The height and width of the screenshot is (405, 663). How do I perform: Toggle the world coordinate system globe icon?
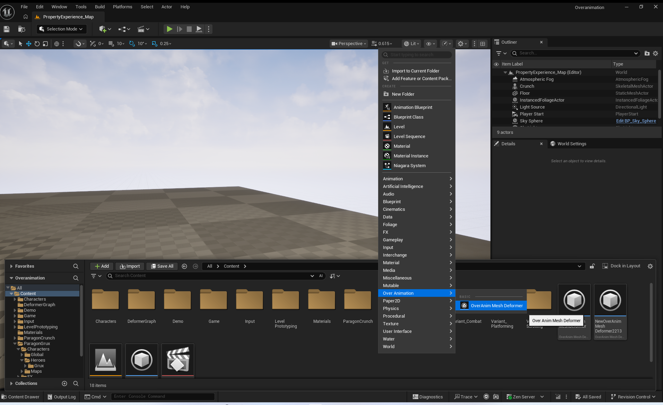tap(56, 44)
